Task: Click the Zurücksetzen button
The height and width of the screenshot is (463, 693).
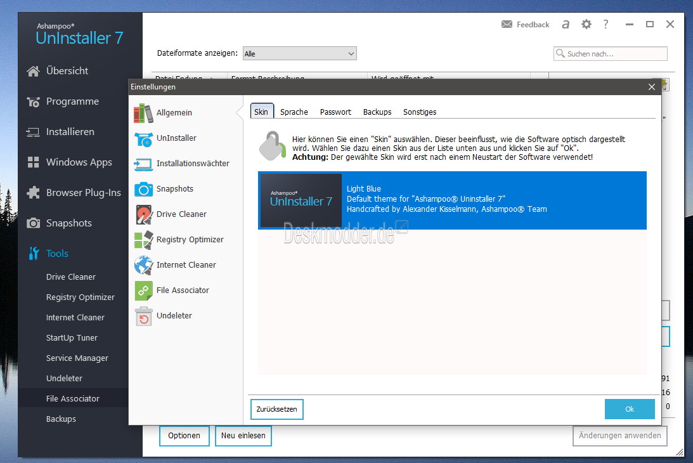Action: pos(276,409)
